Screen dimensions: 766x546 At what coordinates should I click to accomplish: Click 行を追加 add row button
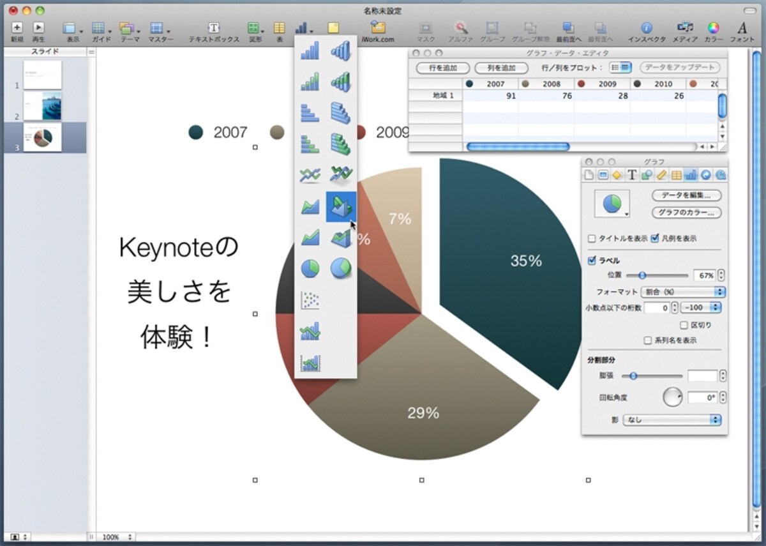click(x=443, y=68)
